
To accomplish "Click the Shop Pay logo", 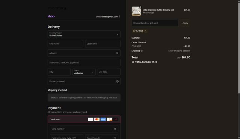I will point(51,17).
